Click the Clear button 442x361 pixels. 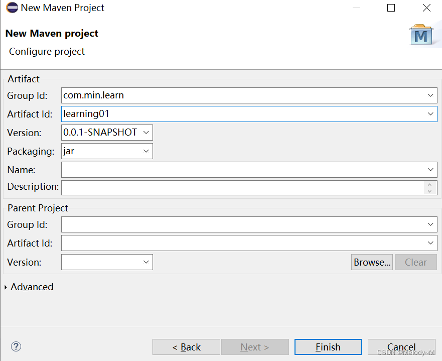[416, 262]
